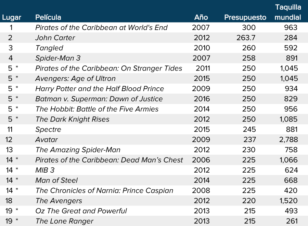The height and width of the screenshot is (226, 308).
Task: Click the 'Spectre' title cell
Action: tap(48, 129)
